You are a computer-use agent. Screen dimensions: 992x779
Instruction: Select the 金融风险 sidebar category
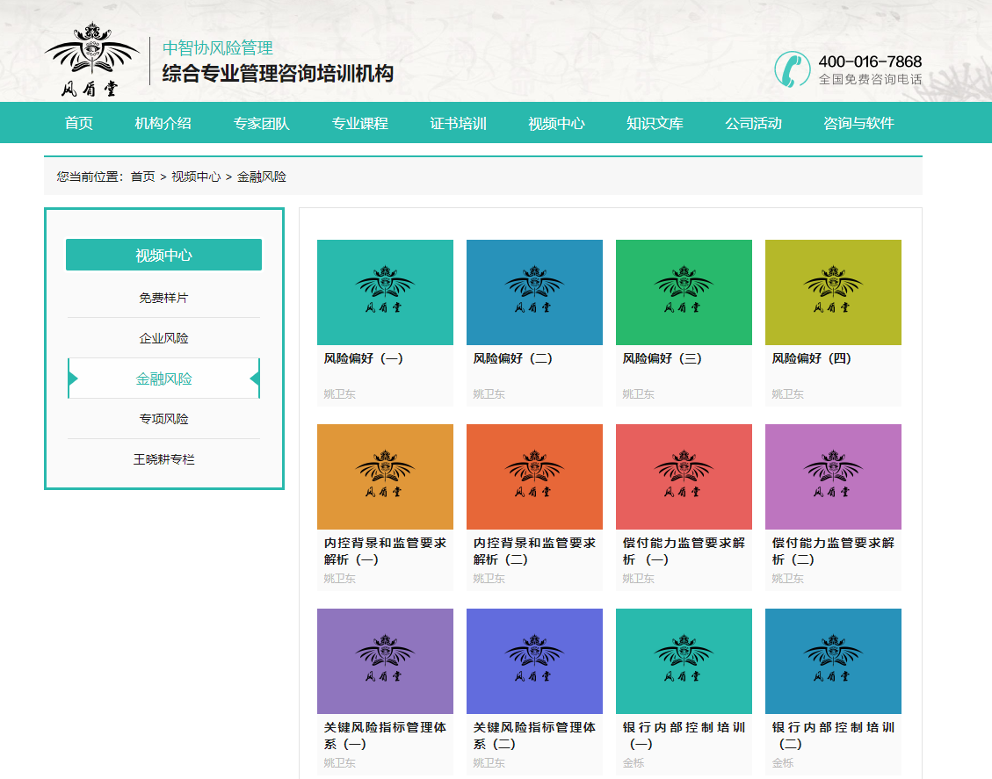coord(163,379)
